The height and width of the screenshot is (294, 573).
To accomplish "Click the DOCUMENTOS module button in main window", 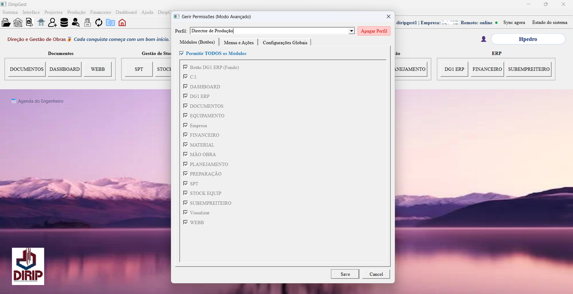I will click(x=27, y=69).
